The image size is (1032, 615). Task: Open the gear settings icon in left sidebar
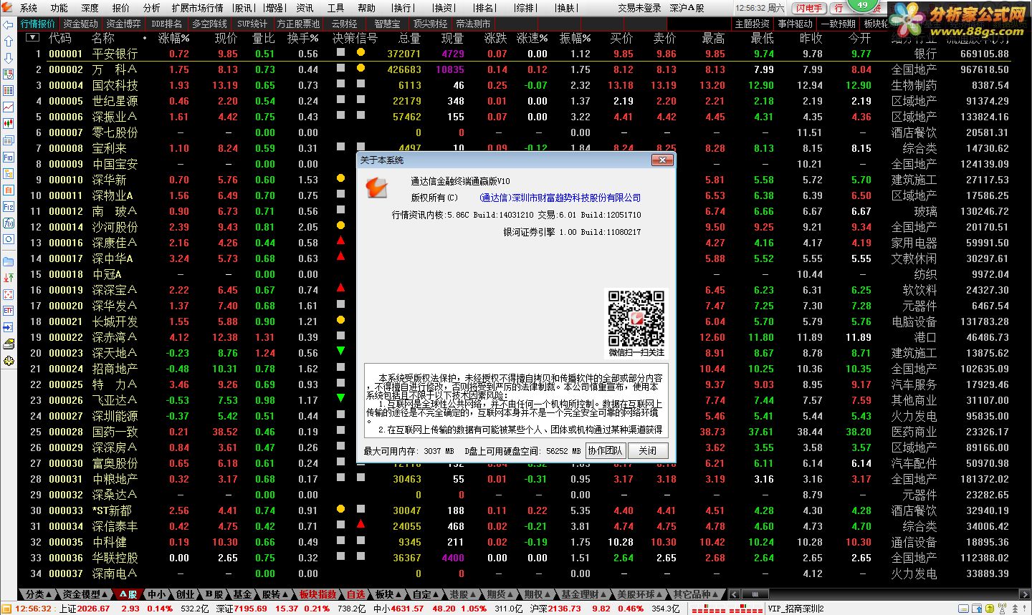pyautogui.click(x=8, y=361)
